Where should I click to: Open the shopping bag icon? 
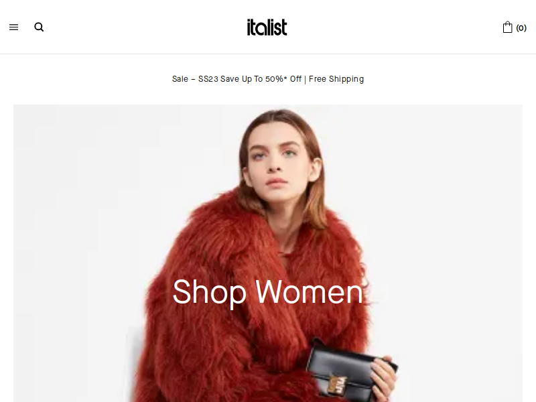508,27
